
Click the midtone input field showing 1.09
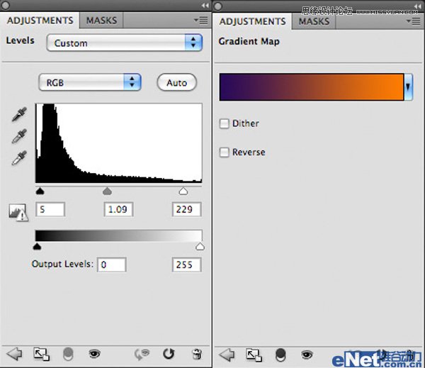[118, 209]
